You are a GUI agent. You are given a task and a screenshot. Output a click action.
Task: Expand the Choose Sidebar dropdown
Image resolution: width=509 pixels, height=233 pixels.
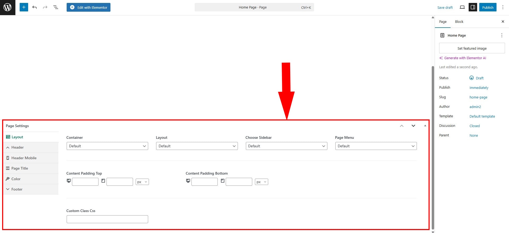coord(286,146)
